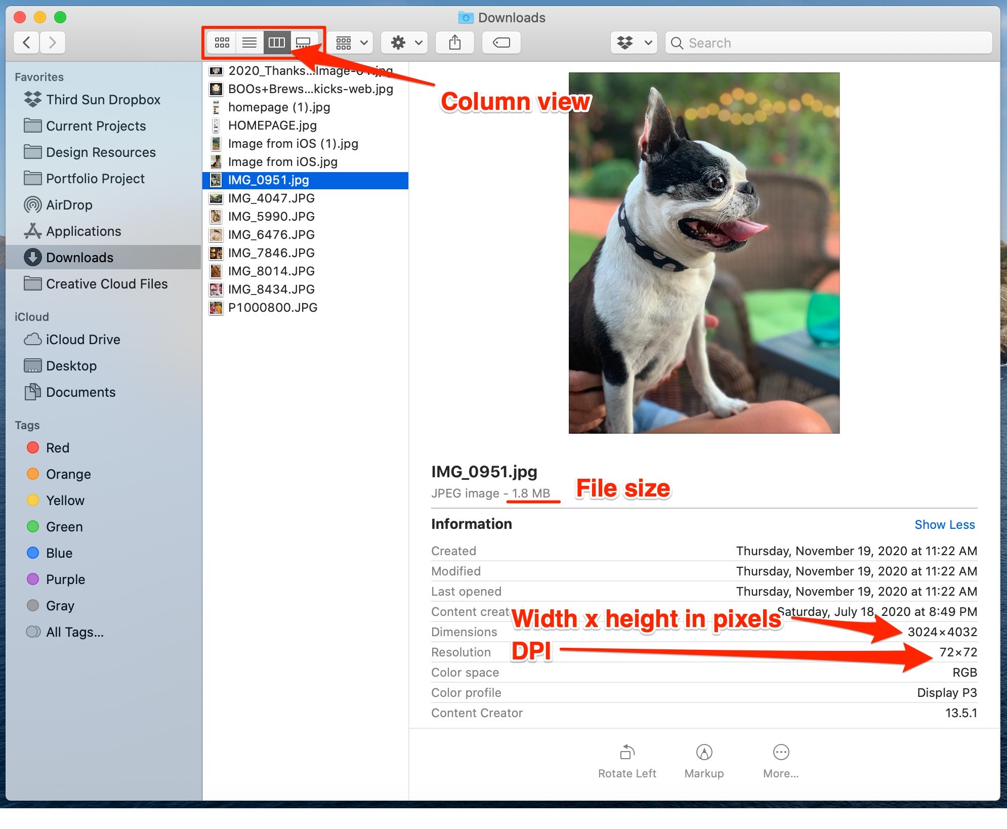The width and height of the screenshot is (1007, 829).
Task: Click the Edit Tags toolbar icon
Action: (501, 43)
